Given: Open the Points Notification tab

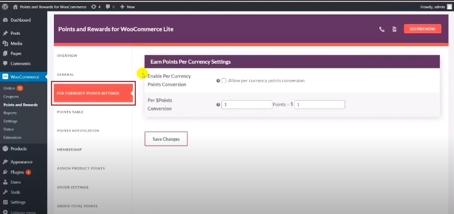Looking at the screenshot, I should [78, 131].
